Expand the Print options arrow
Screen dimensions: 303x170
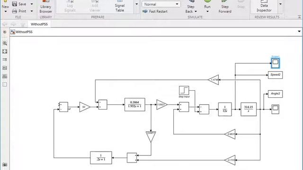pyautogui.click(x=32, y=11)
